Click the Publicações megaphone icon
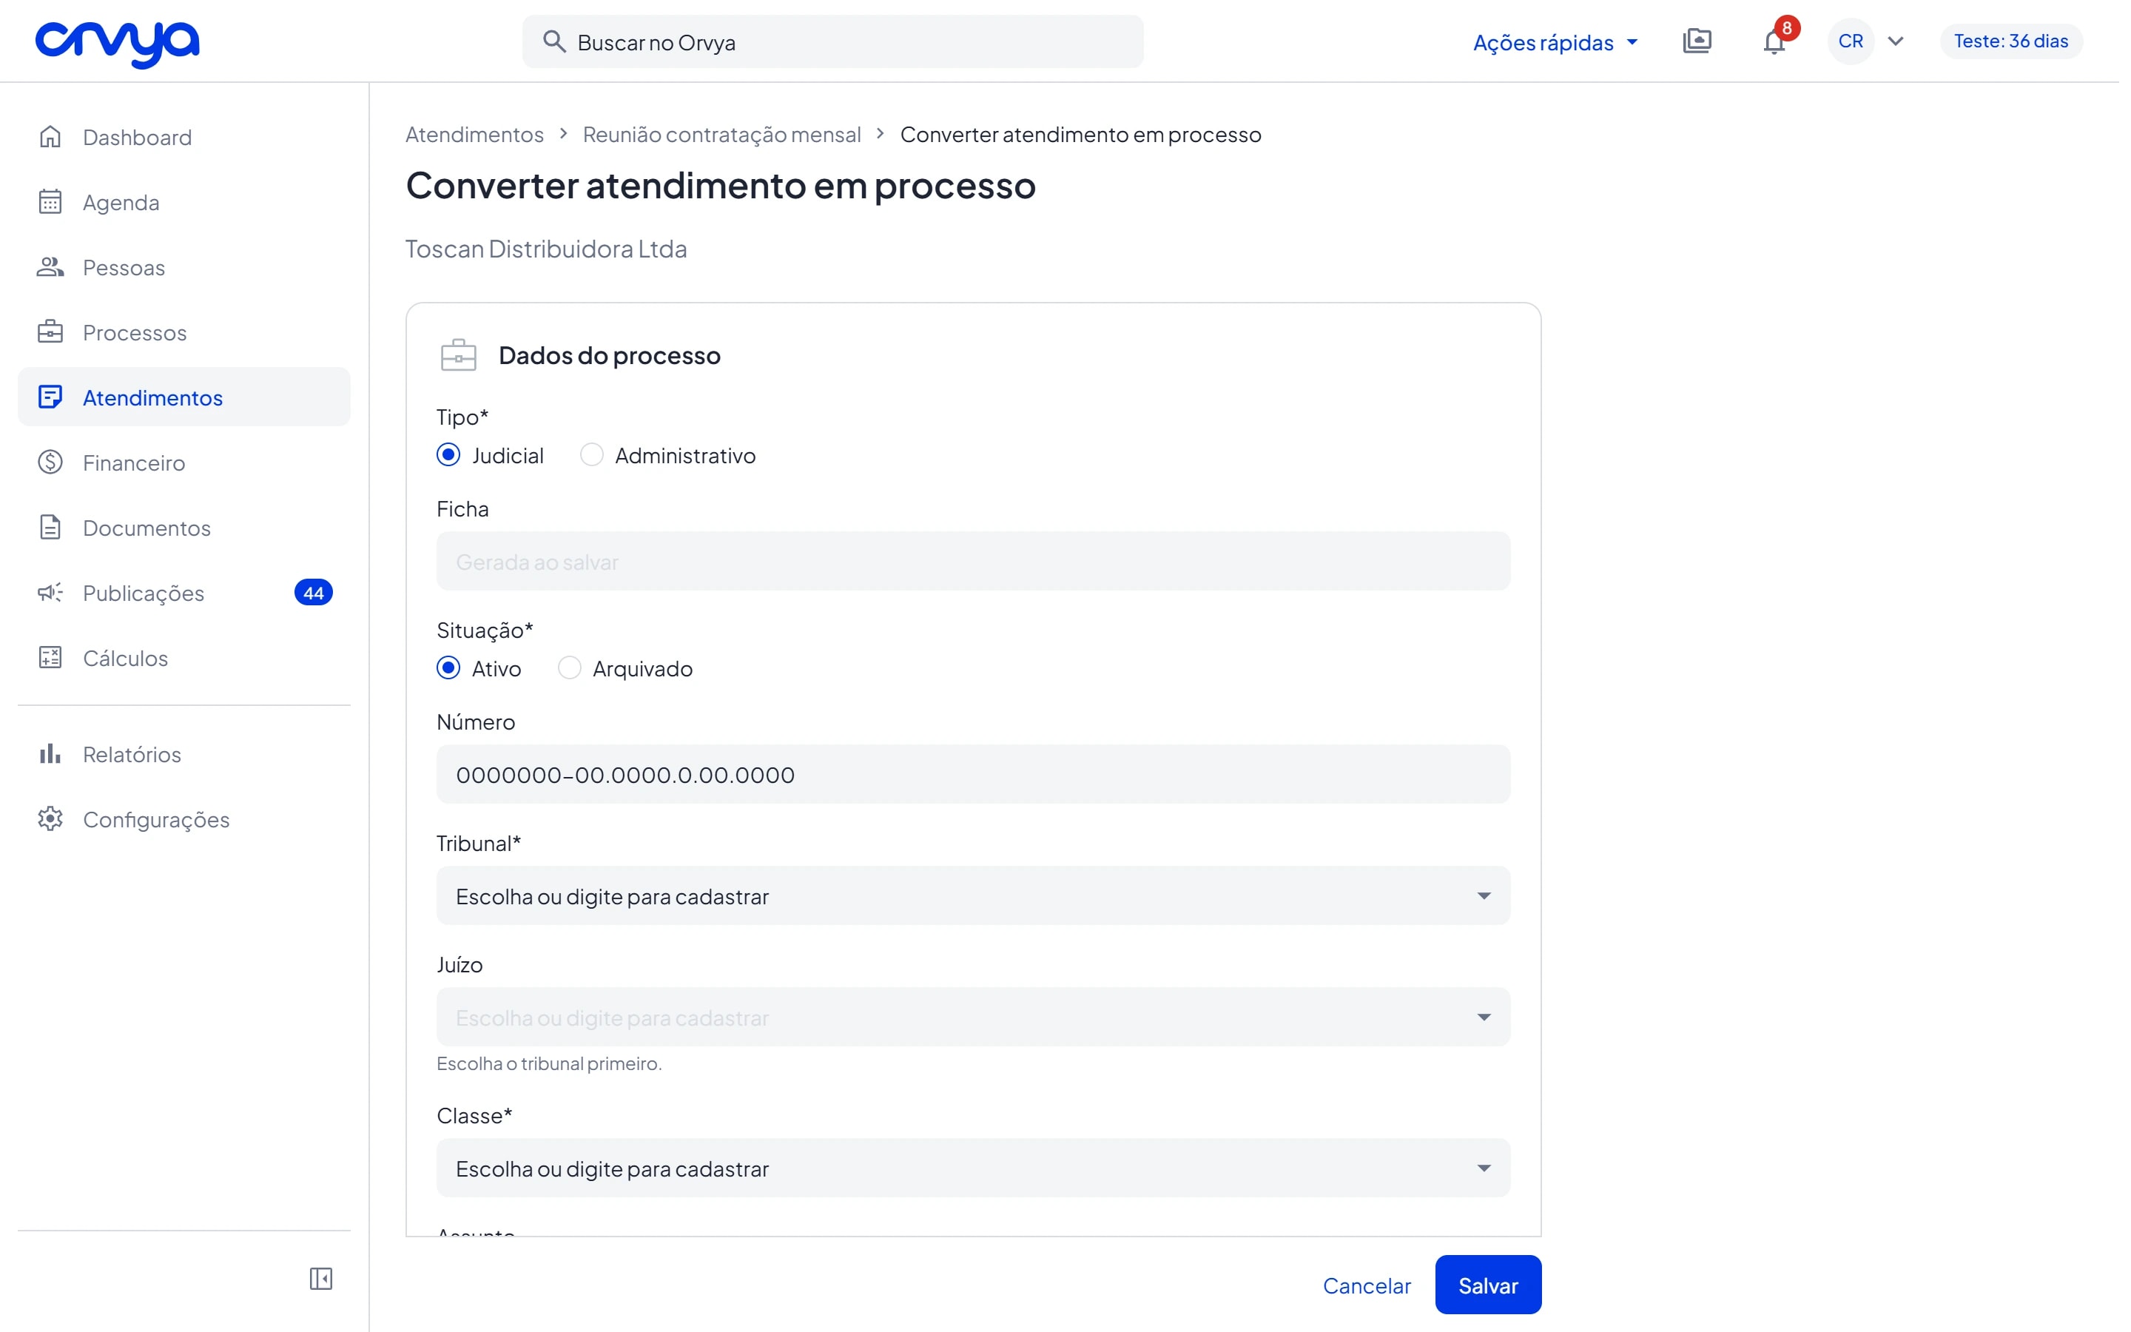The height and width of the screenshot is (1332, 2131). [50, 593]
